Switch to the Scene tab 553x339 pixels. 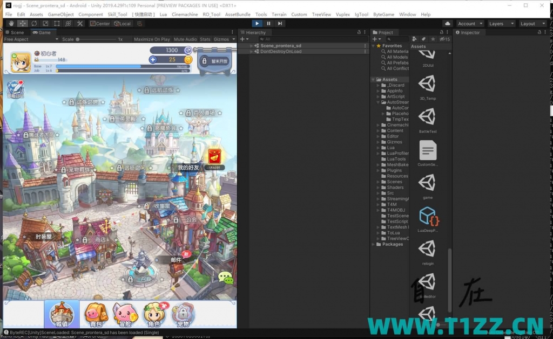click(15, 32)
